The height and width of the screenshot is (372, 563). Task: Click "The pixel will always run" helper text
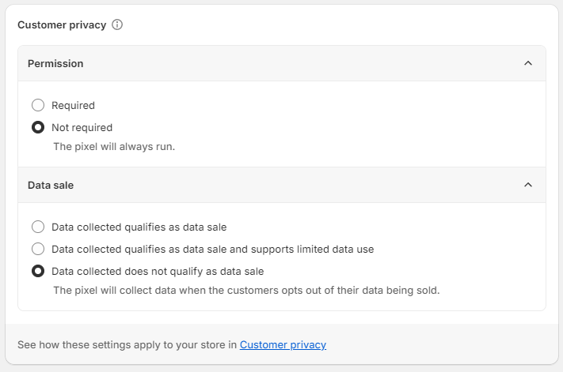113,146
